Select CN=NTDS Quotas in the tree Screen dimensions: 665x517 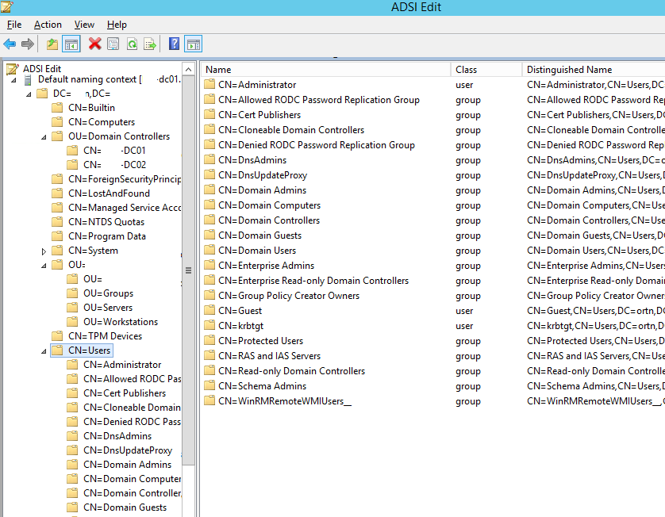[x=106, y=222]
